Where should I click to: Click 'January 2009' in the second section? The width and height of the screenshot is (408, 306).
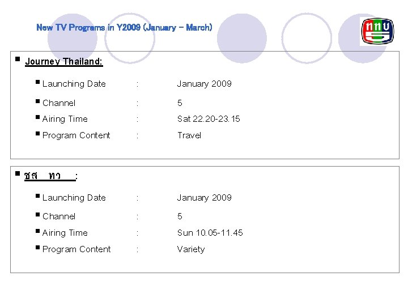pyautogui.click(x=204, y=198)
